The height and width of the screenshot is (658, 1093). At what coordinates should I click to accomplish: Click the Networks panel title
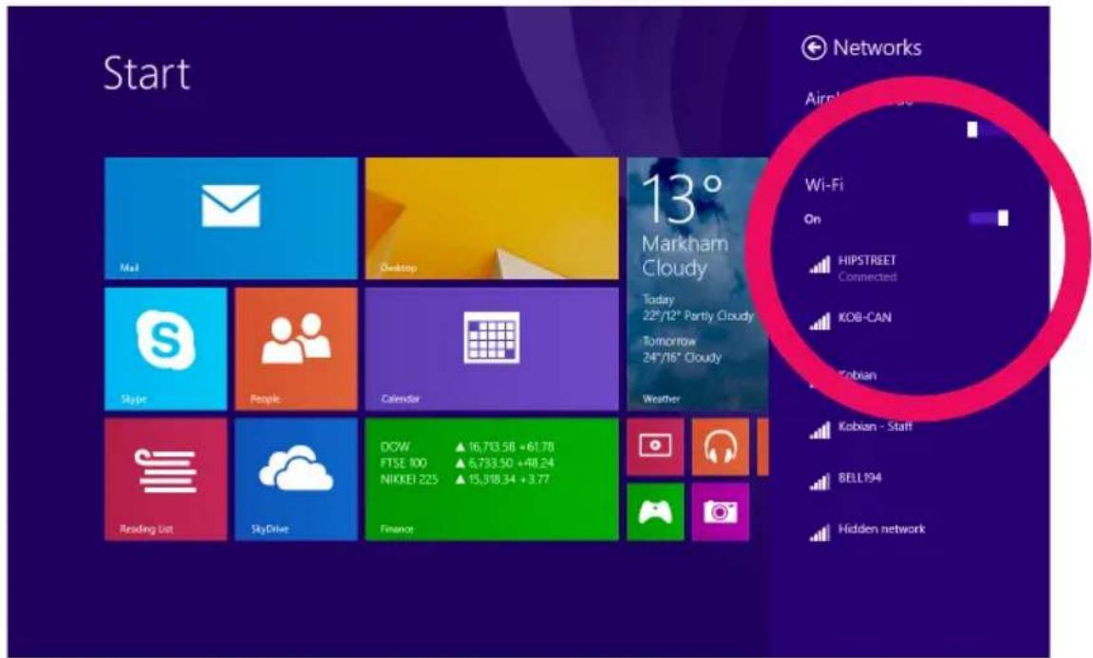pyautogui.click(x=876, y=48)
